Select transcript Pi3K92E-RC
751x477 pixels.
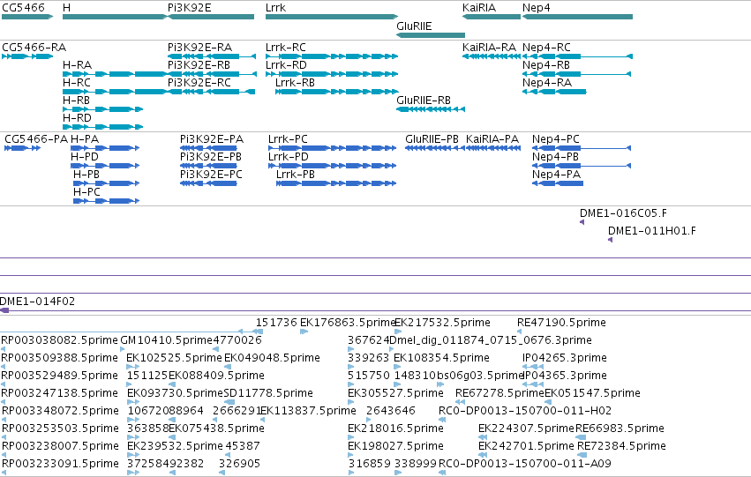pyautogui.click(x=211, y=92)
